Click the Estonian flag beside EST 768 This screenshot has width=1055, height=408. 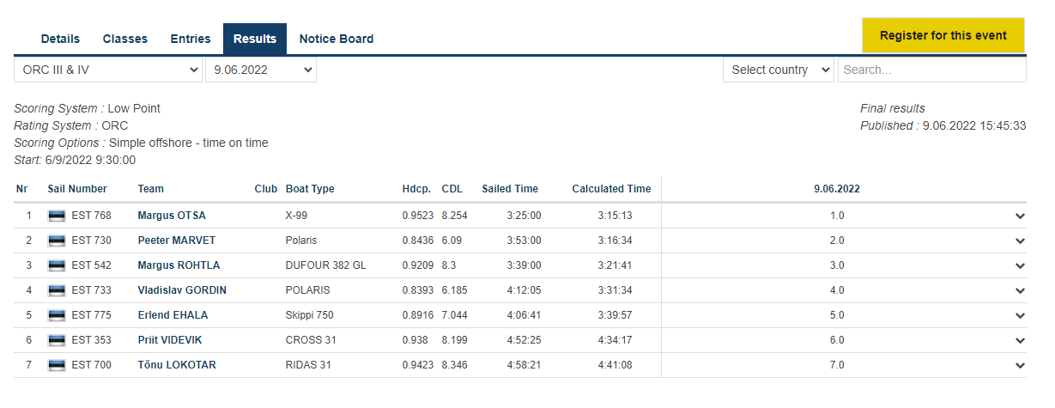(x=57, y=216)
